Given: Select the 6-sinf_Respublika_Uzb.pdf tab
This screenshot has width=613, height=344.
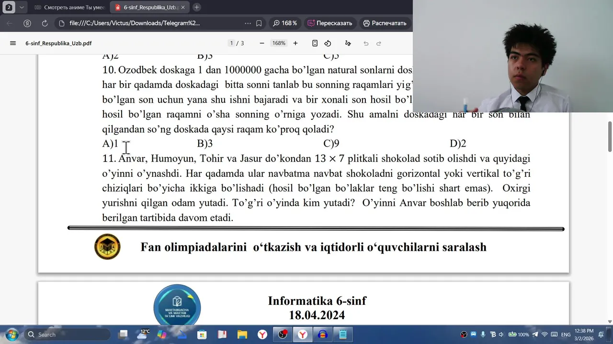Looking at the screenshot, I should click(x=150, y=7).
